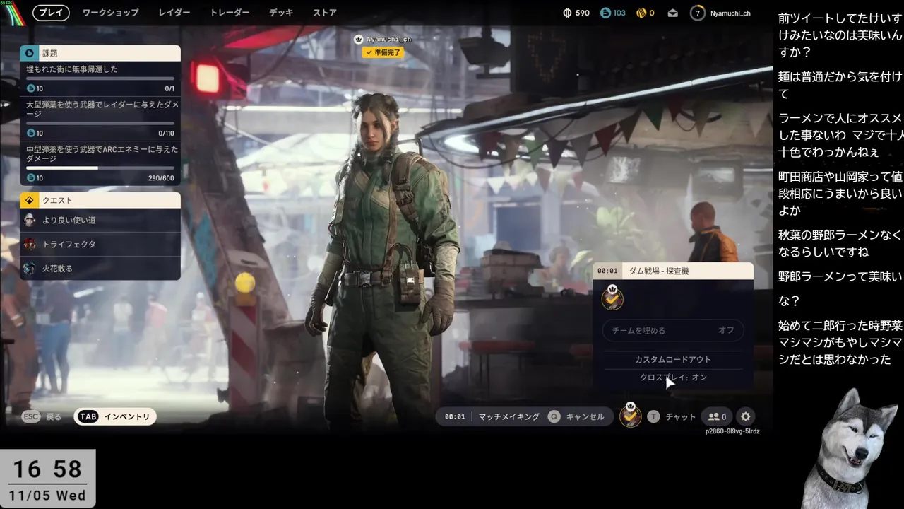Image resolution: width=904 pixels, height=509 pixels.
Task: Select the 大型弾薬 weapon damage challenge
Action: (100, 118)
